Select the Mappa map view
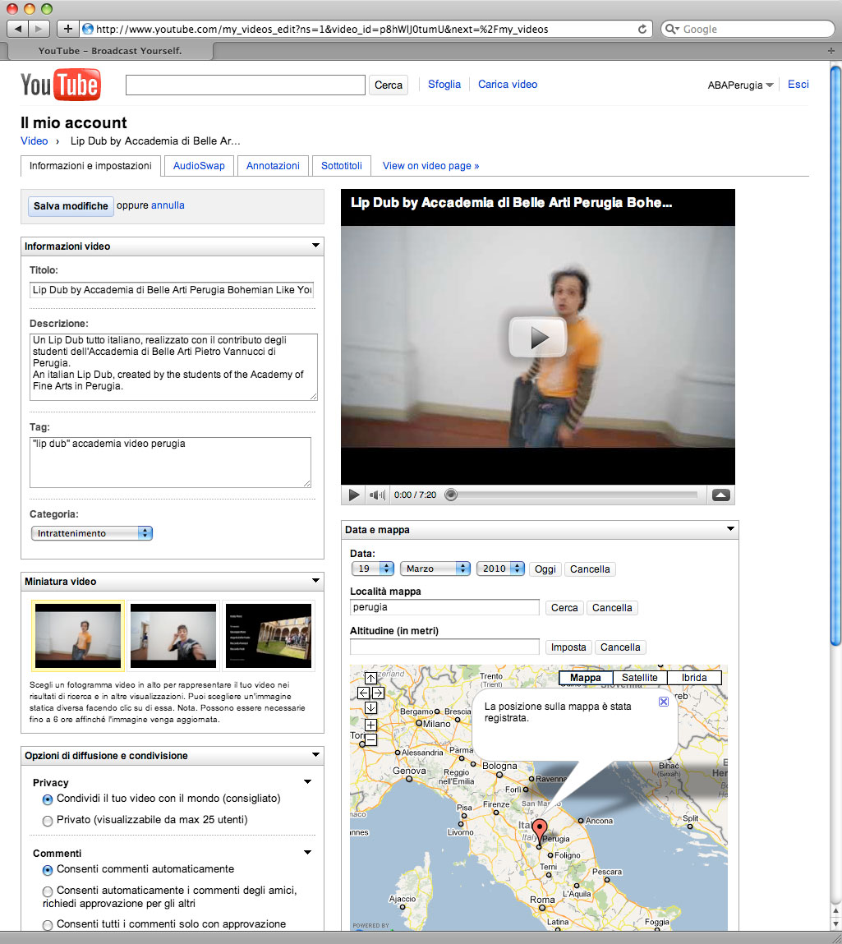This screenshot has height=944, width=842. pos(586,678)
